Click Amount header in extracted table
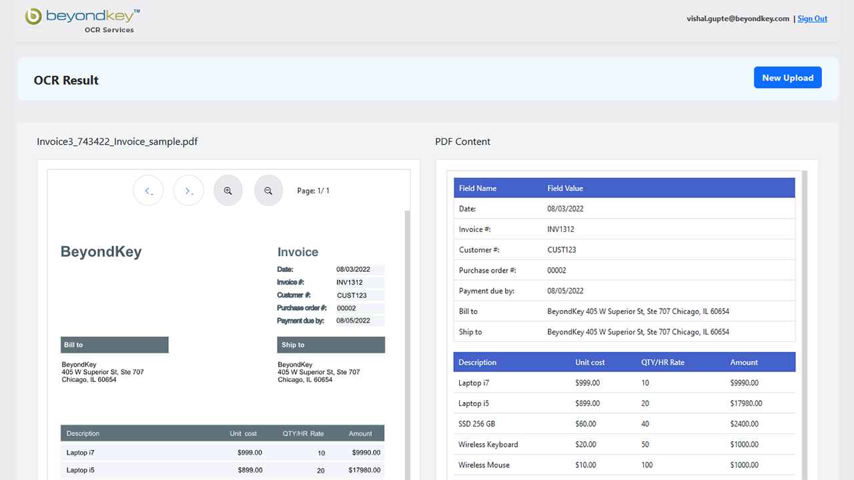This screenshot has height=480, width=854. [x=744, y=363]
